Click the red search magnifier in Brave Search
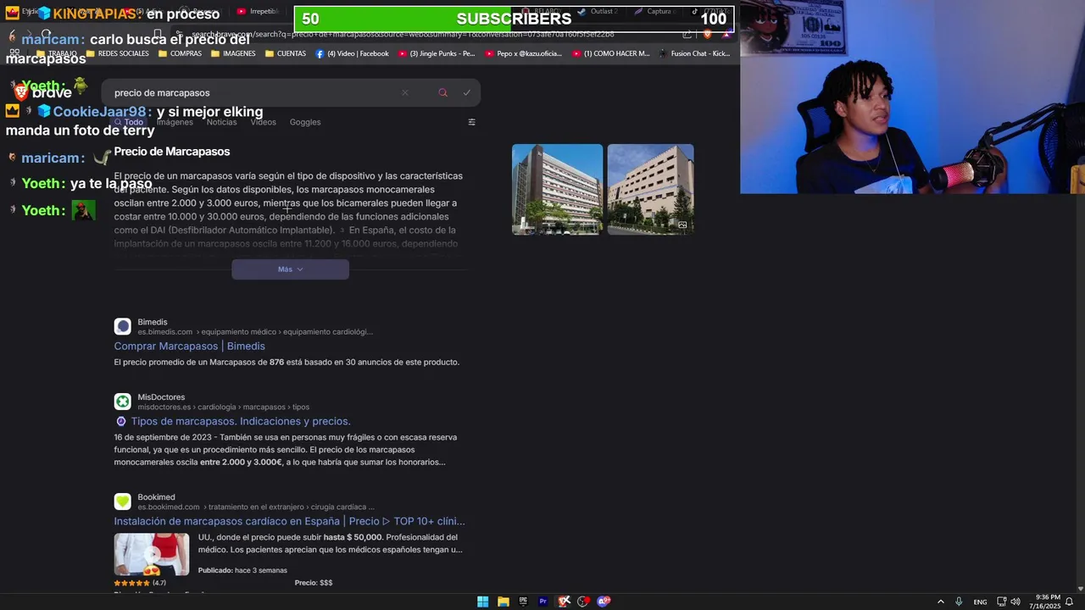 tap(442, 93)
